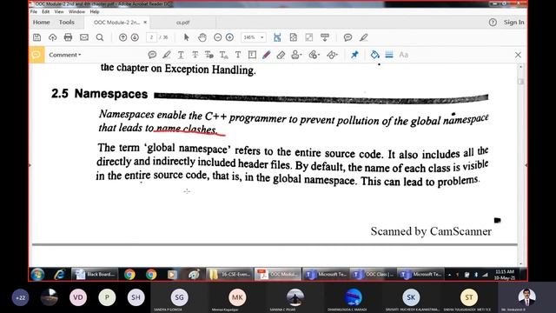Open the 16-CSE-Even folder taskbar item
The width and height of the screenshot is (556, 313).
[x=229, y=275]
